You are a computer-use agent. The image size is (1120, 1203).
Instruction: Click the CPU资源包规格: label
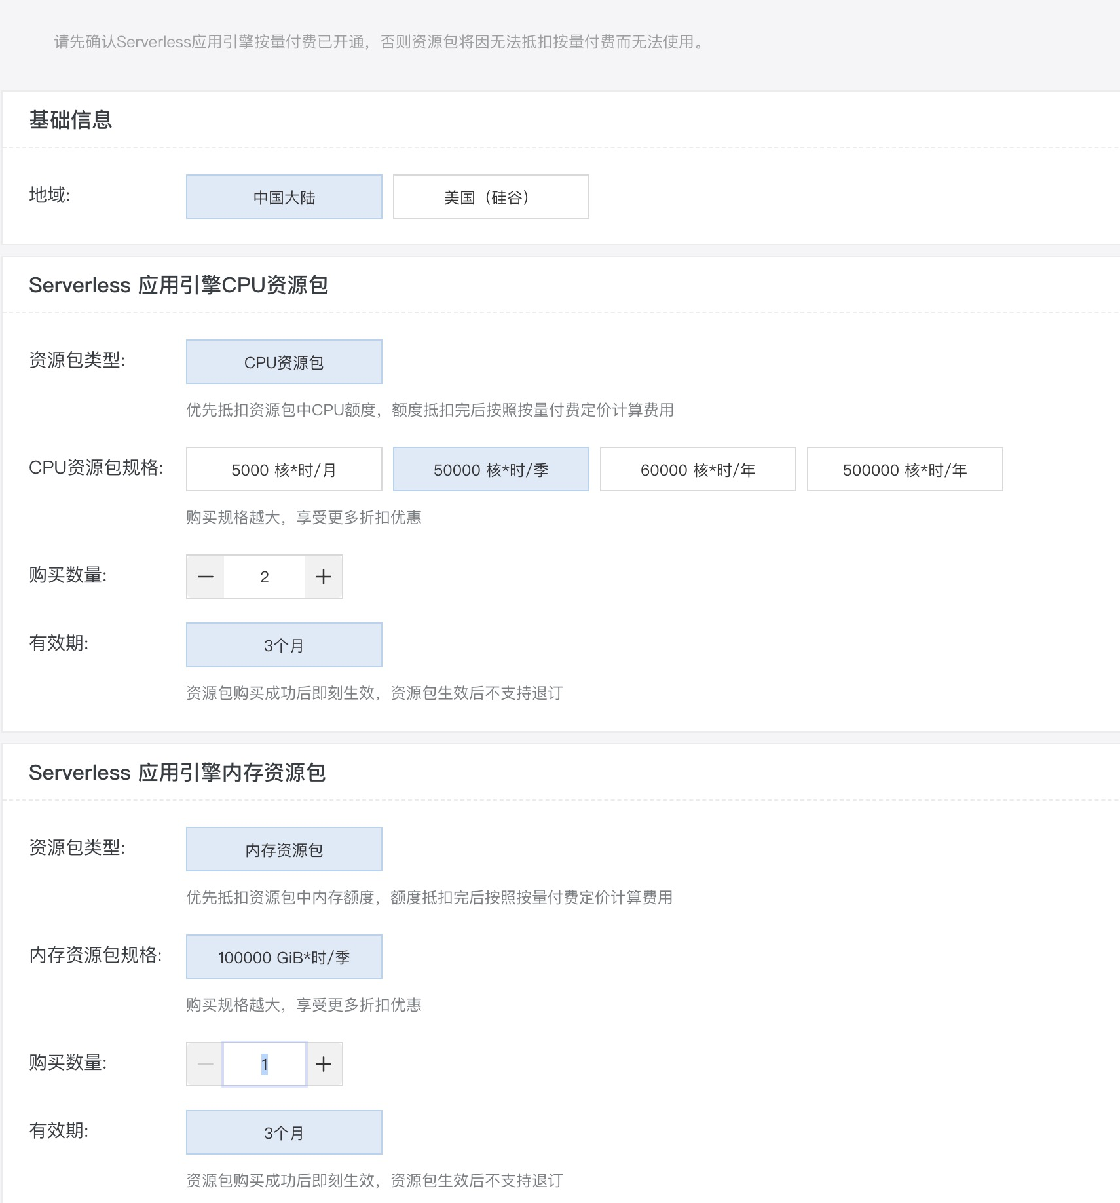point(96,467)
